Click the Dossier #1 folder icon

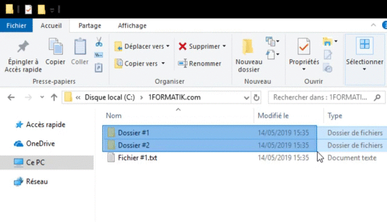click(111, 132)
